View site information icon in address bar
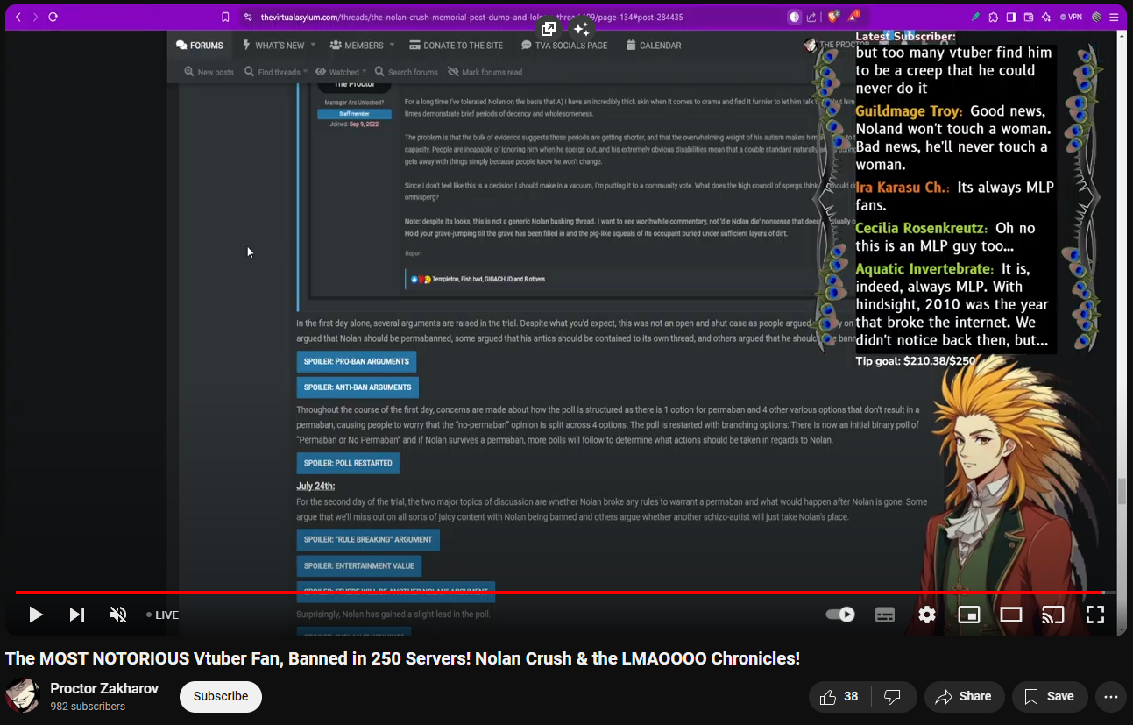This screenshot has width=1133, height=725. pos(248,17)
